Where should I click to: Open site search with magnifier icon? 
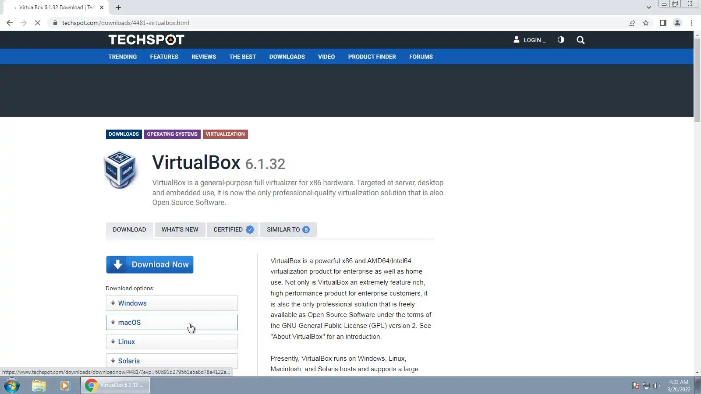click(x=581, y=40)
